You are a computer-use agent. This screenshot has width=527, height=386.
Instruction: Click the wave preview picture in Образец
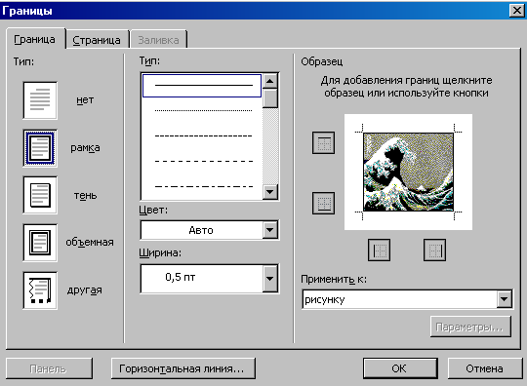(408, 173)
